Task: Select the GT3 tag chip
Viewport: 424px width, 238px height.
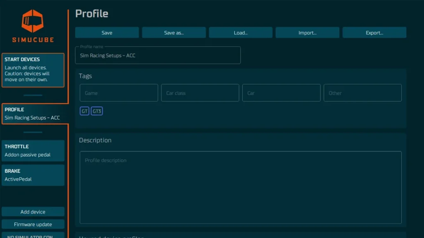Action: (x=97, y=111)
